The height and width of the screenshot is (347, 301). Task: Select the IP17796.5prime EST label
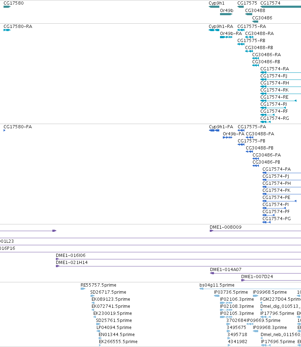click(277, 313)
